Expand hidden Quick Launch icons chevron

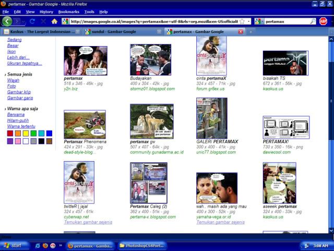tap(61, 245)
